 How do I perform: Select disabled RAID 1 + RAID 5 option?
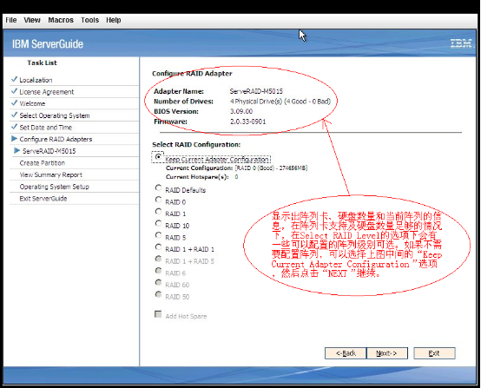pyautogui.click(x=158, y=259)
